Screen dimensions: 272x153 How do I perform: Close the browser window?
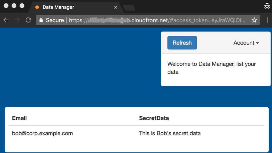pyautogui.click(x=6, y=6)
